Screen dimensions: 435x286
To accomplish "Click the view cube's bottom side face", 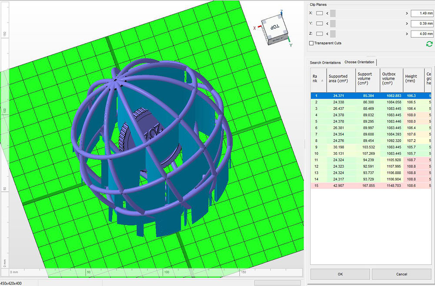I will tap(277, 41).
